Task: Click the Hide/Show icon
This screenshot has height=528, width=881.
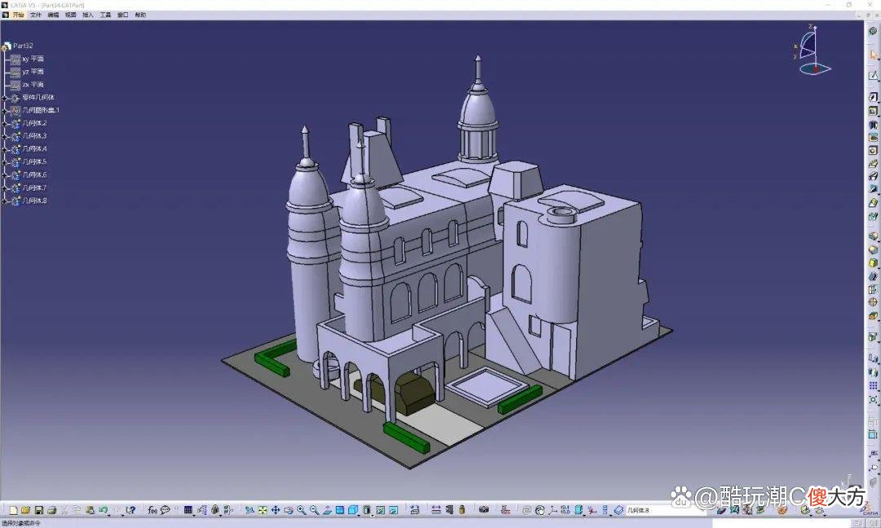Action: pos(380,510)
